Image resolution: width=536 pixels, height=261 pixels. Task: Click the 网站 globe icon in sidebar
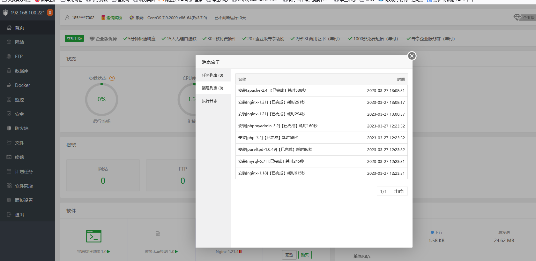pos(9,42)
